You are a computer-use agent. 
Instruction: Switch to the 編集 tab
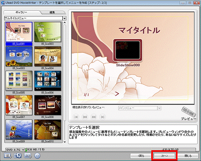coord(52,12)
